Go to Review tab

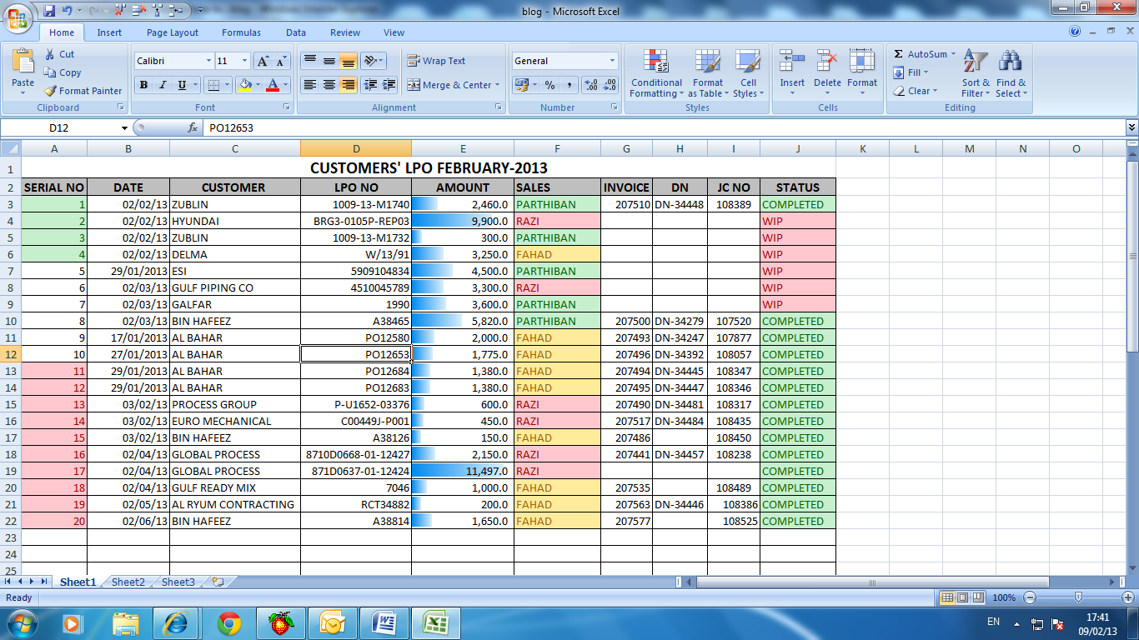[x=345, y=32]
